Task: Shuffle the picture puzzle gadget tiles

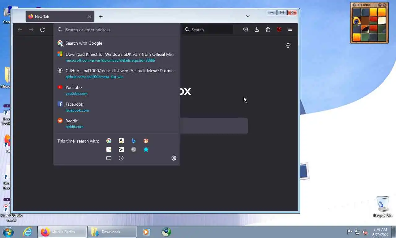Action: (x=385, y=5)
